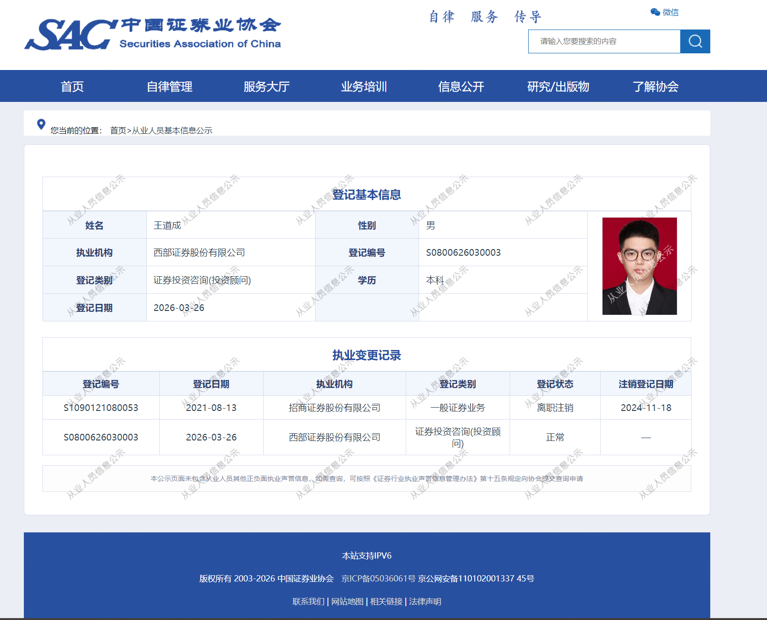
Task: Click the magnifier search button
Action: [x=695, y=41]
